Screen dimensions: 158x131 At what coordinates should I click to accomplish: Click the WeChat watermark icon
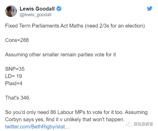coord(129,124)
